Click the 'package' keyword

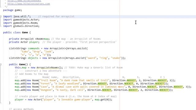8,10
